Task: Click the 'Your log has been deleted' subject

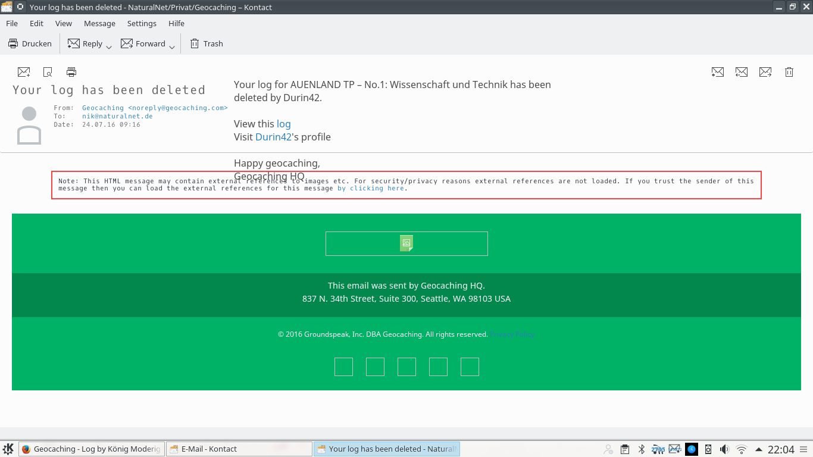Action: (109, 90)
